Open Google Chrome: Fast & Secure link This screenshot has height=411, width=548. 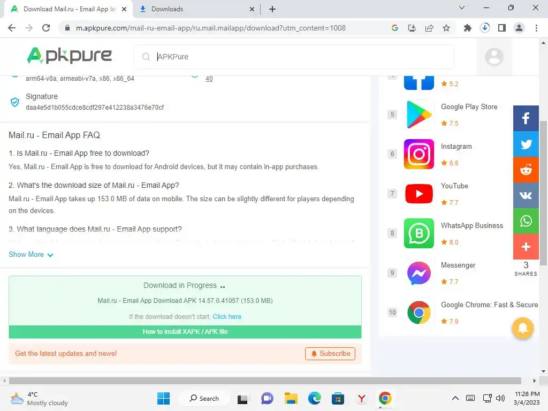(489, 305)
